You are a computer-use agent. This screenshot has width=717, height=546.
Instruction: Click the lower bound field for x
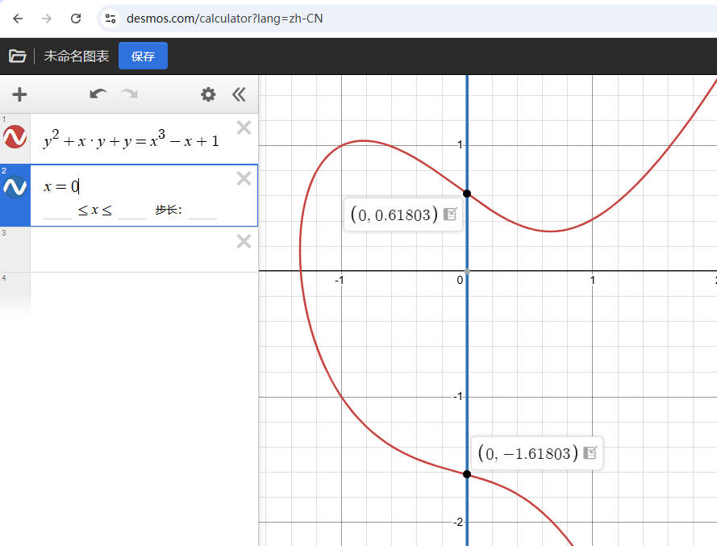coord(58,211)
